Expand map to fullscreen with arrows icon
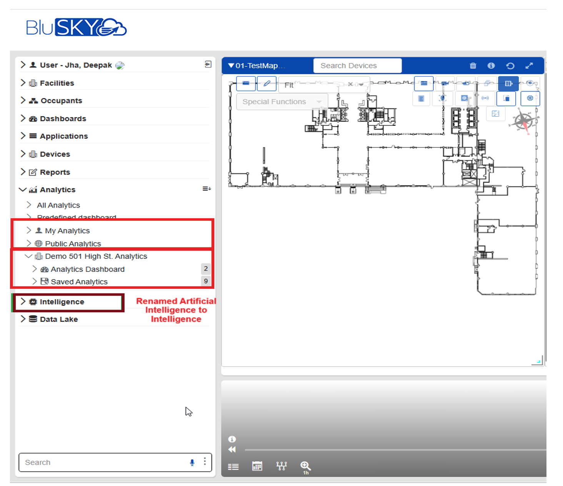 (x=529, y=66)
